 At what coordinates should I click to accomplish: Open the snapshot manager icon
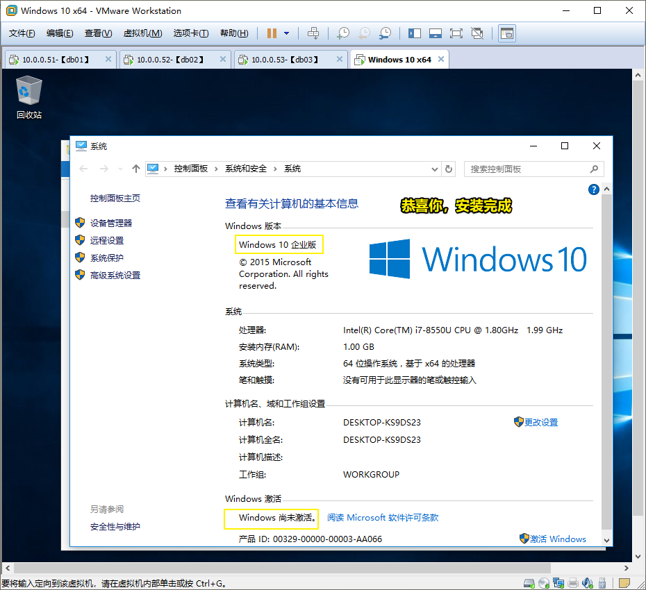pyautogui.click(x=385, y=33)
